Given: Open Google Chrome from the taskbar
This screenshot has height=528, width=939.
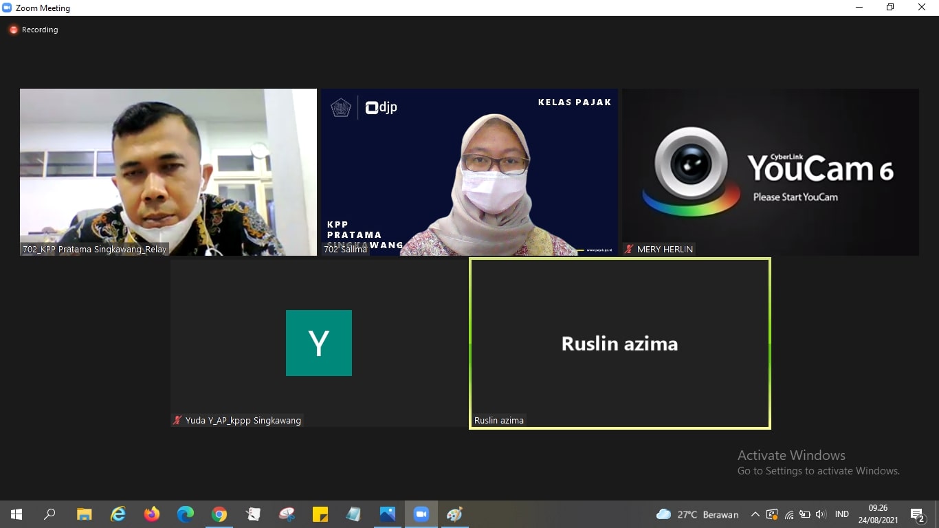Looking at the screenshot, I should (x=219, y=514).
